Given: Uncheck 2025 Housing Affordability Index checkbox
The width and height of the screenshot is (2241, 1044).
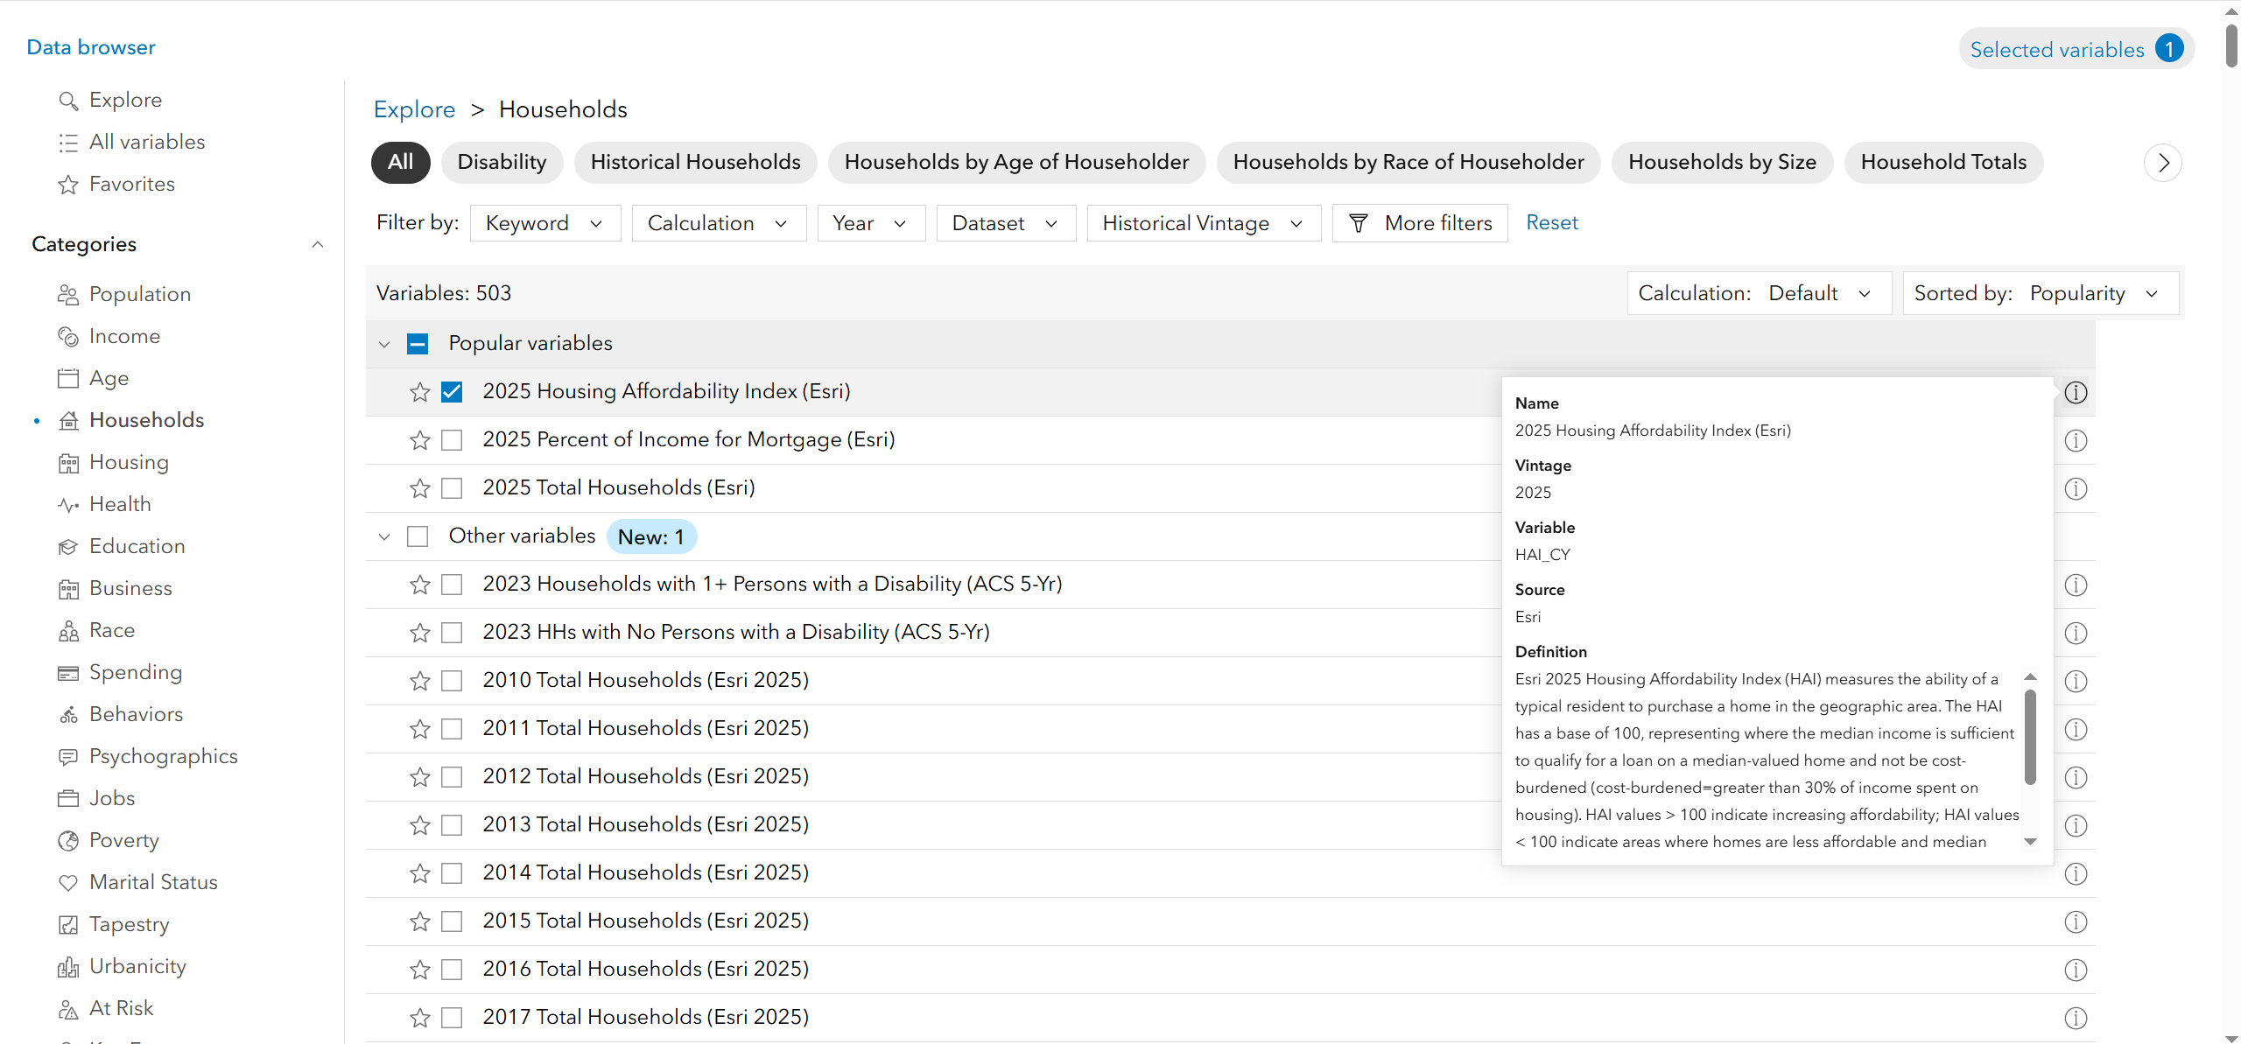Looking at the screenshot, I should tap(452, 392).
